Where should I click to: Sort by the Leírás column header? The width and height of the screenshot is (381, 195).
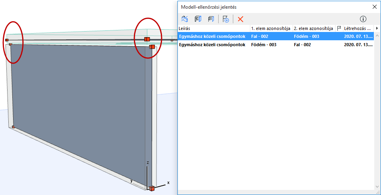click(x=214, y=28)
